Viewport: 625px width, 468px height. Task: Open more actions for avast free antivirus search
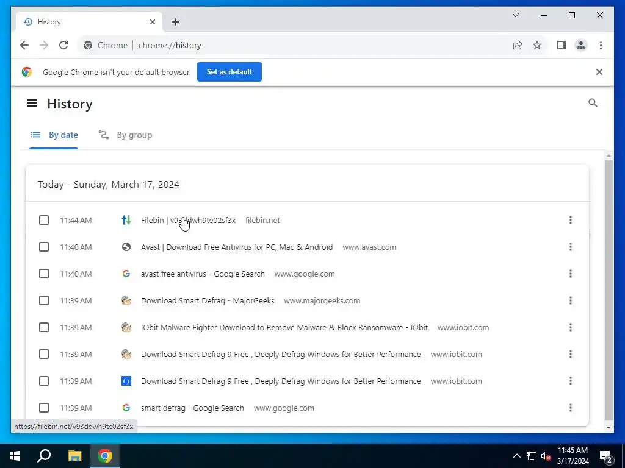pyautogui.click(x=571, y=274)
